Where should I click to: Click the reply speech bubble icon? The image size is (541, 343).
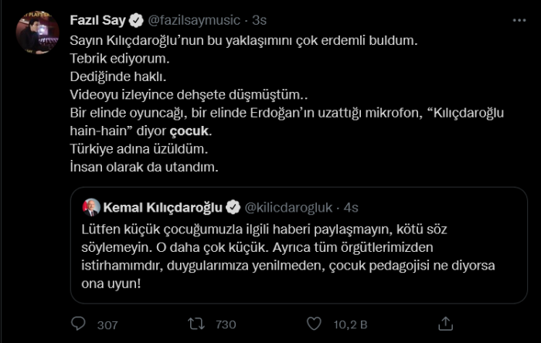tap(78, 324)
